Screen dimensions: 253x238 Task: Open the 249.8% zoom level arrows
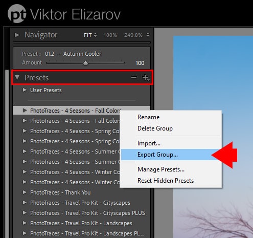click(148, 35)
